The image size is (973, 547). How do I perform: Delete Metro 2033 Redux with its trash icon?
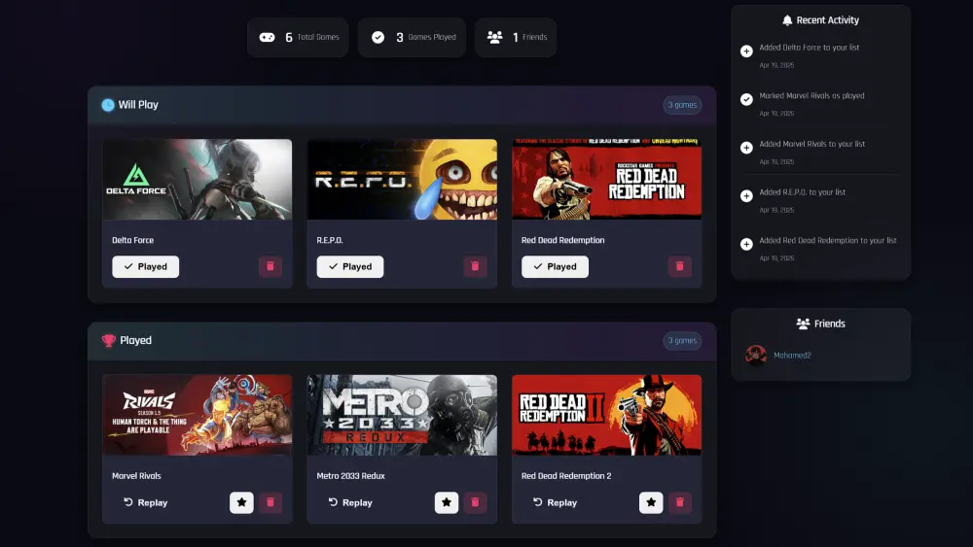[x=475, y=502]
